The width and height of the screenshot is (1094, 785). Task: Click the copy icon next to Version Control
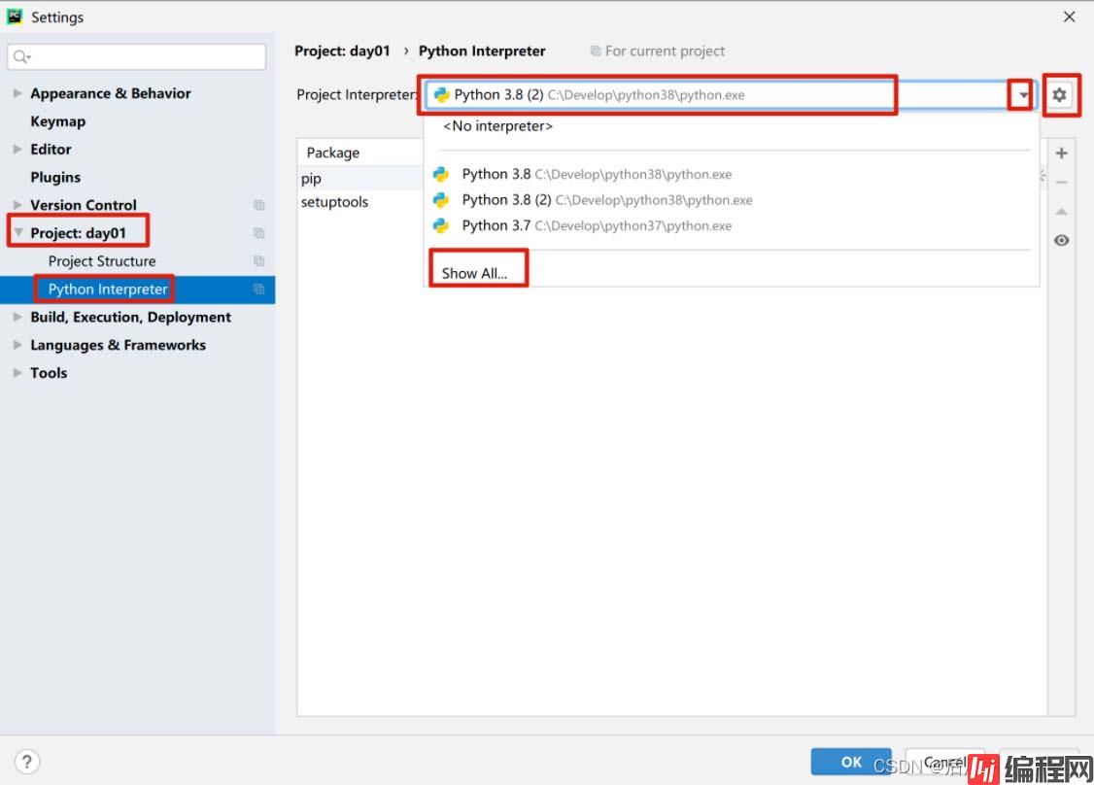259,205
